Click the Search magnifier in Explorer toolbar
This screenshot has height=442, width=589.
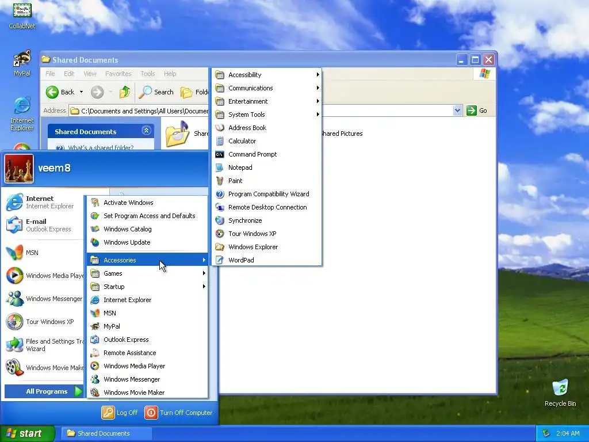(x=145, y=92)
